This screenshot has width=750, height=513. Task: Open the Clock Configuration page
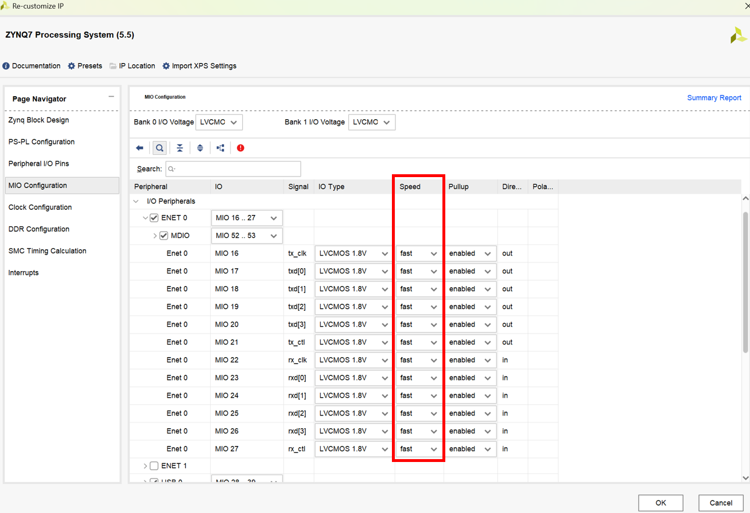(62, 207)
